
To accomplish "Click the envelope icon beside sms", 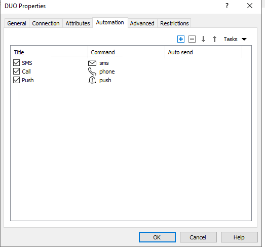I will [x=92, y=63].
